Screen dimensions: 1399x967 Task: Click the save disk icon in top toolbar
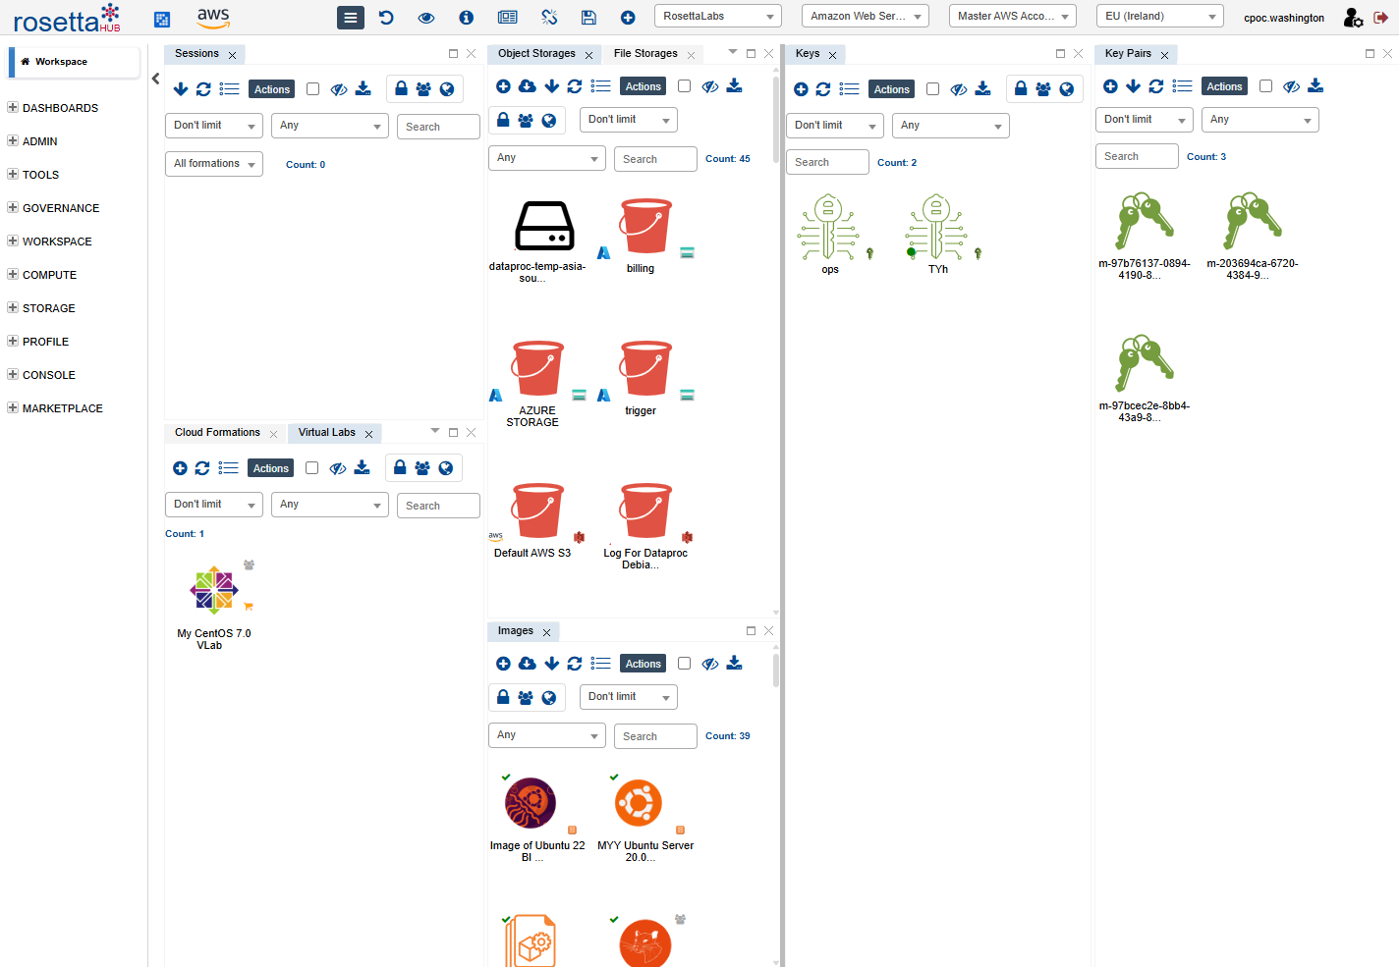tap(588, 17)
